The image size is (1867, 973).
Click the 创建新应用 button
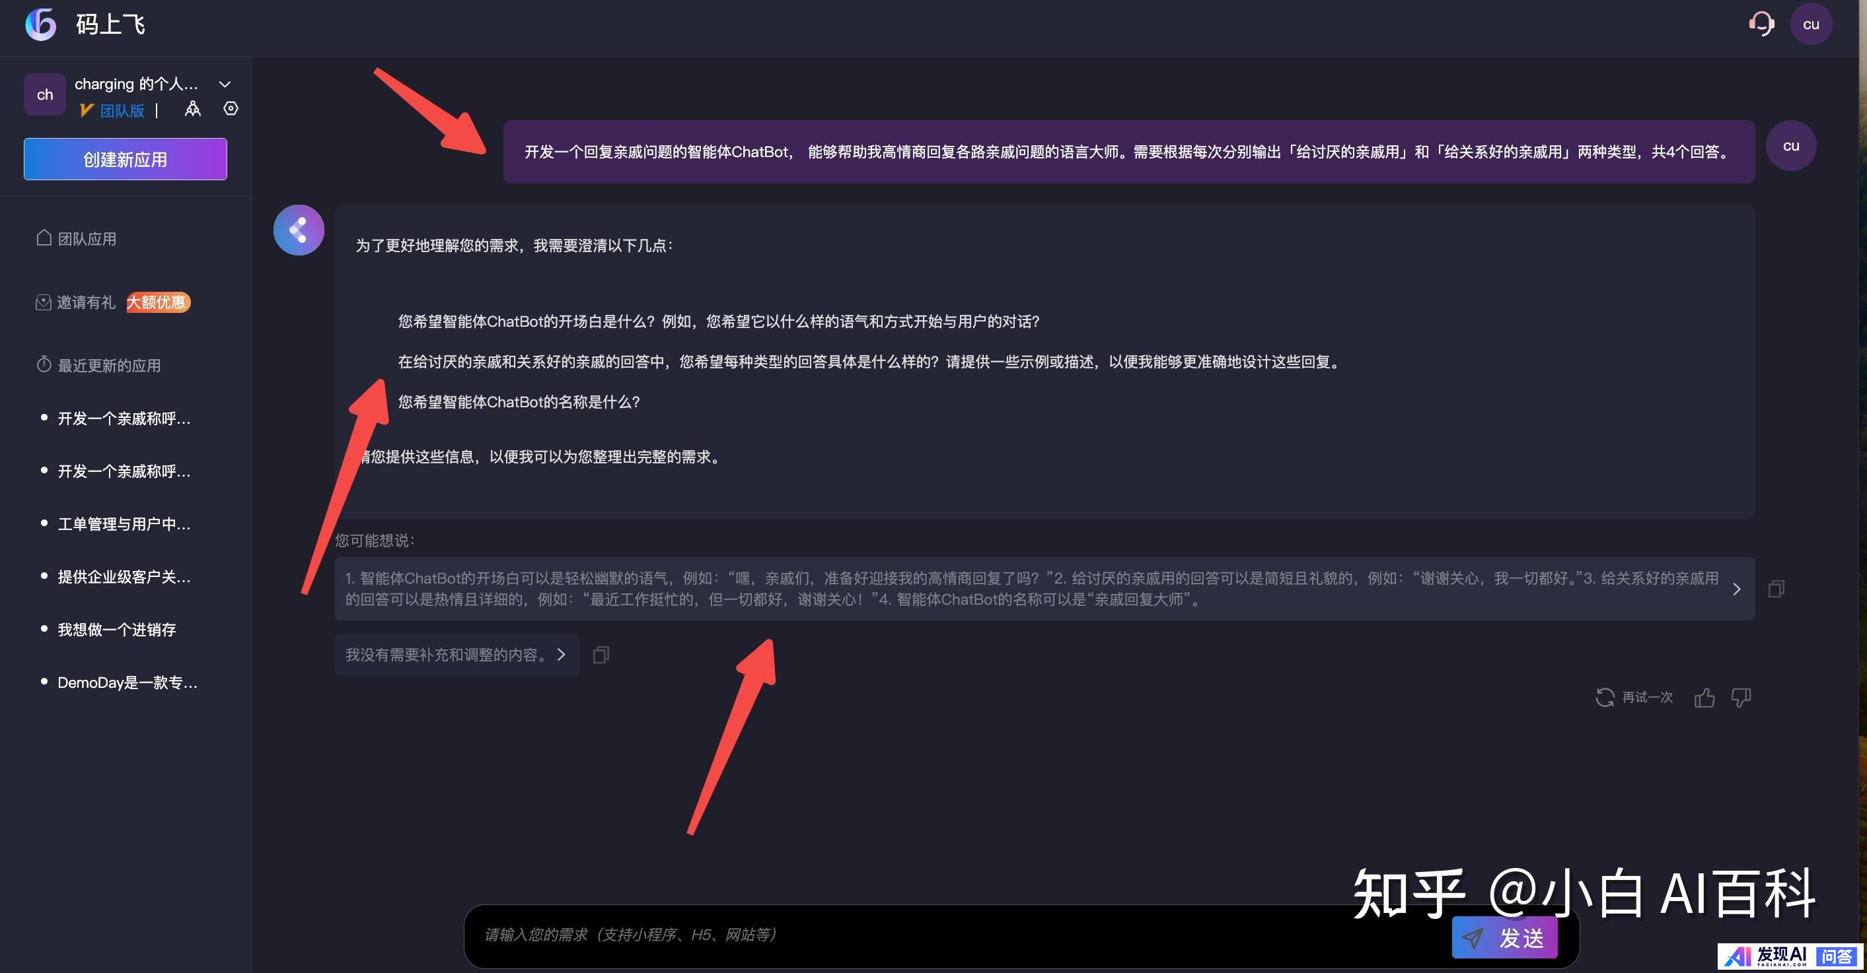[126, 159]
